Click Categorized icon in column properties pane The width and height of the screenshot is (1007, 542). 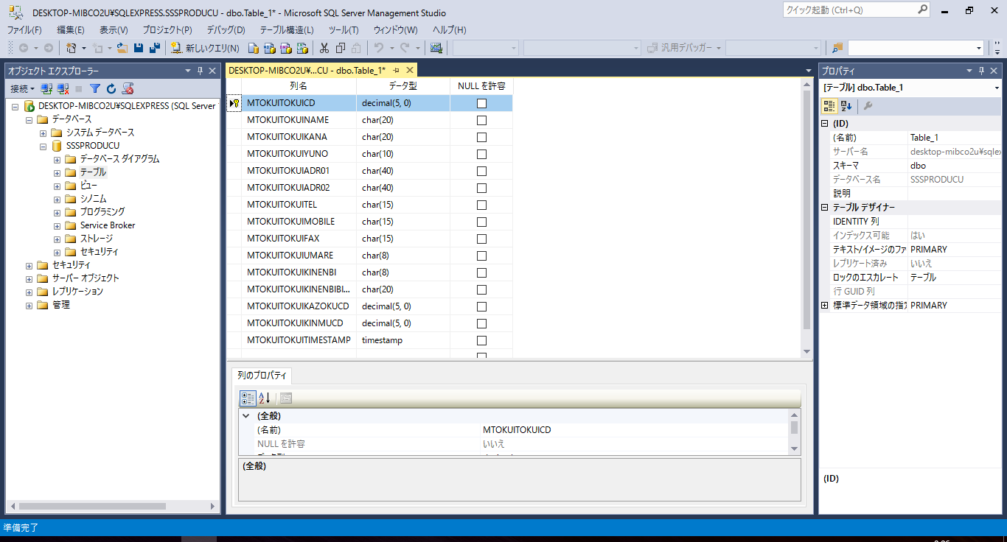click(x=248, y=398)
